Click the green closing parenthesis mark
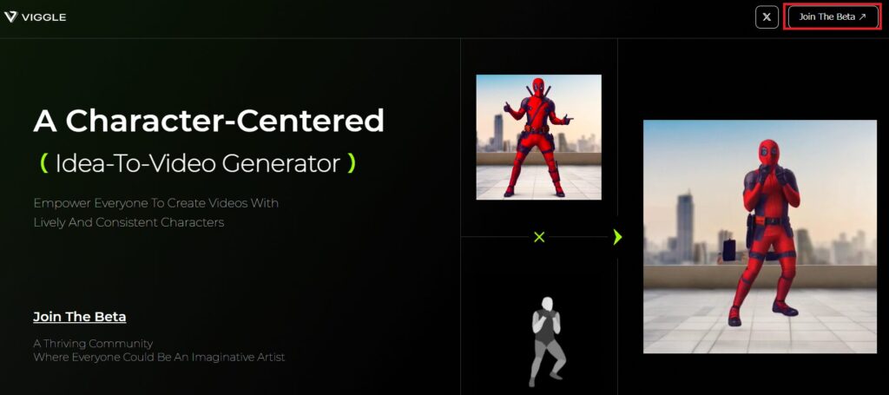Viewport: 889px width, 395px height. tap(352, 164)
